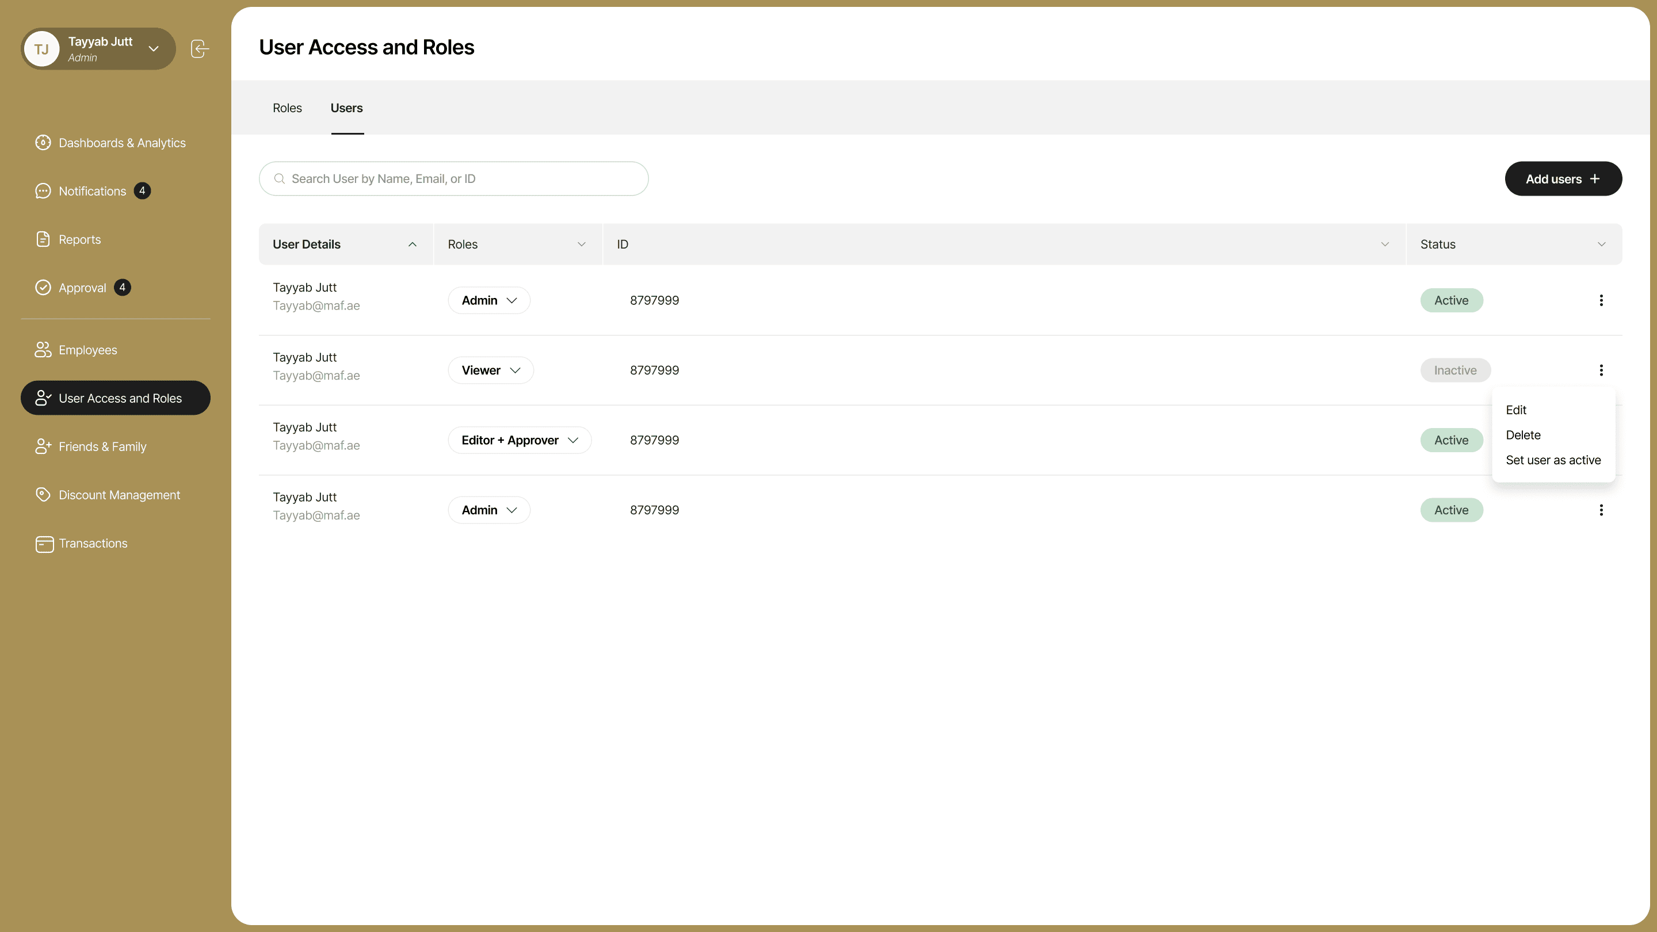Screen dimensions: 1657x932
Task: Sort by the User Details column chevron
Action: coord(413,245)
